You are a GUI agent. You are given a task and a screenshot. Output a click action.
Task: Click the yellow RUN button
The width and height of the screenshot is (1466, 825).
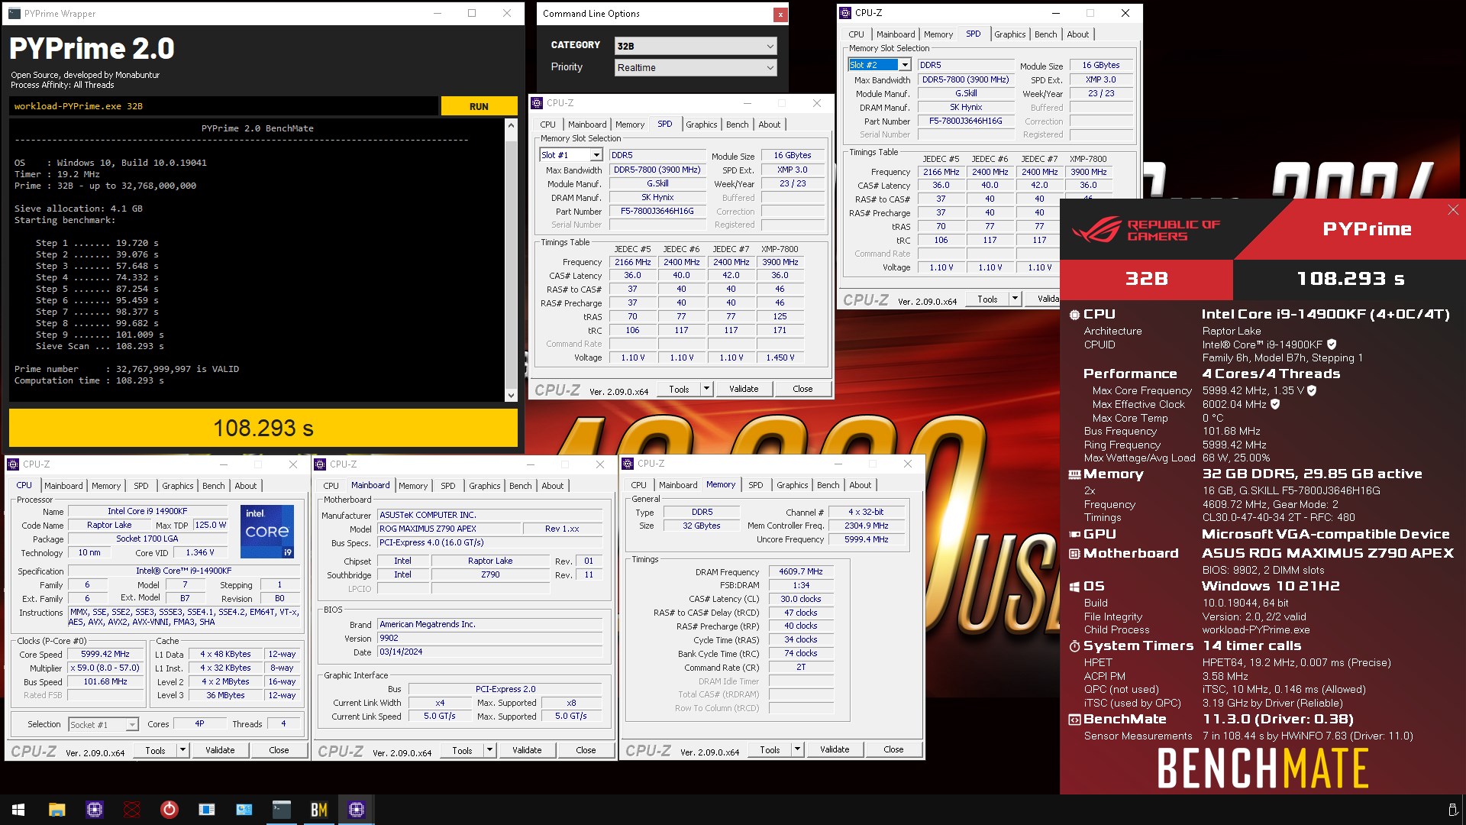[479, 106]
